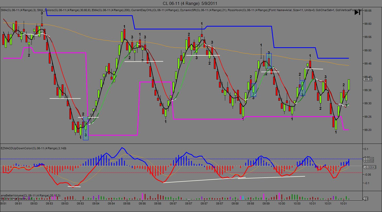
Task: Select the 'anaBetterVolume' indicator label
Action: click(x=30, y=195)
